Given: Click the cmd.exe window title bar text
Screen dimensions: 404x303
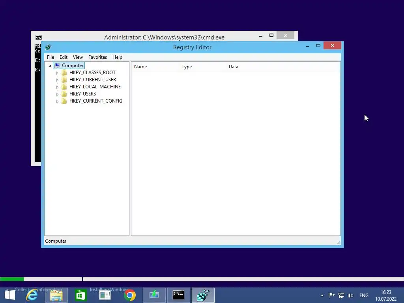Looking at the screenshot, I should pos(164,37).
